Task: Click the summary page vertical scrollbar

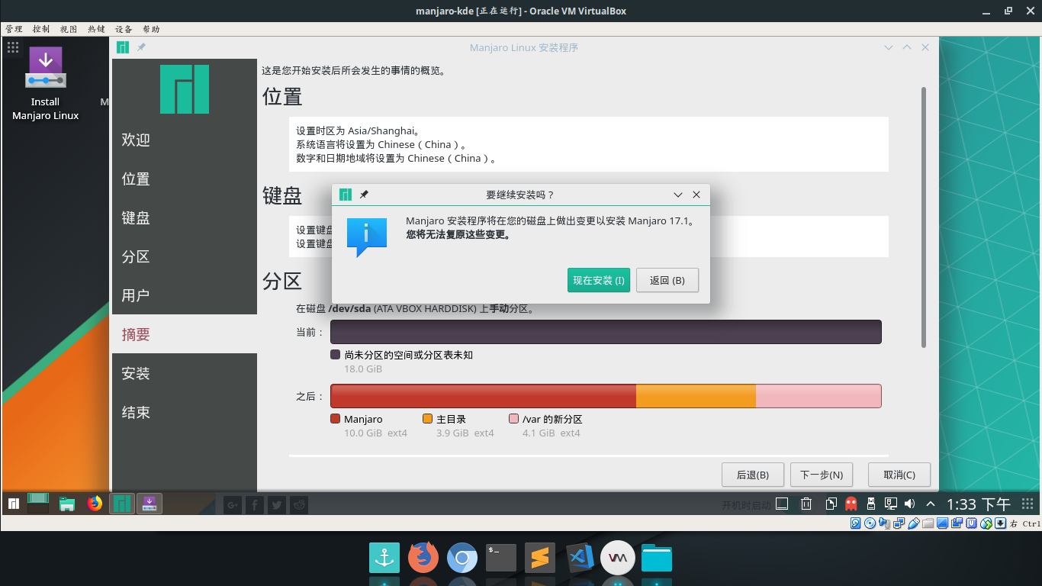Action: (924, 217)
